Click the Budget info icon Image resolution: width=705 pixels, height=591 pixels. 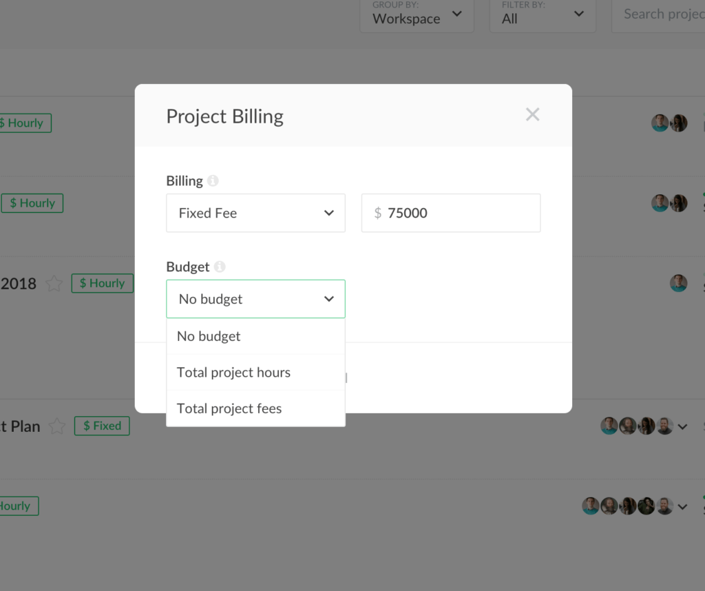[x=220, y=267]
